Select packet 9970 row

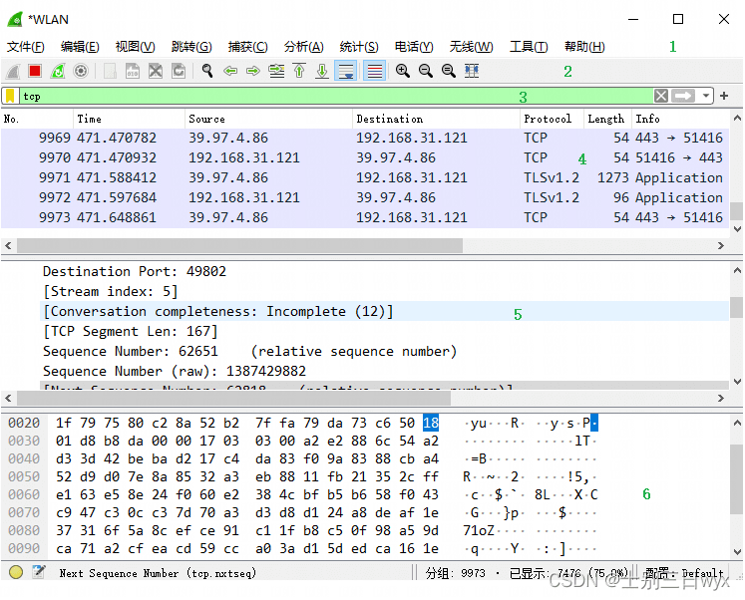coord(365,157)
